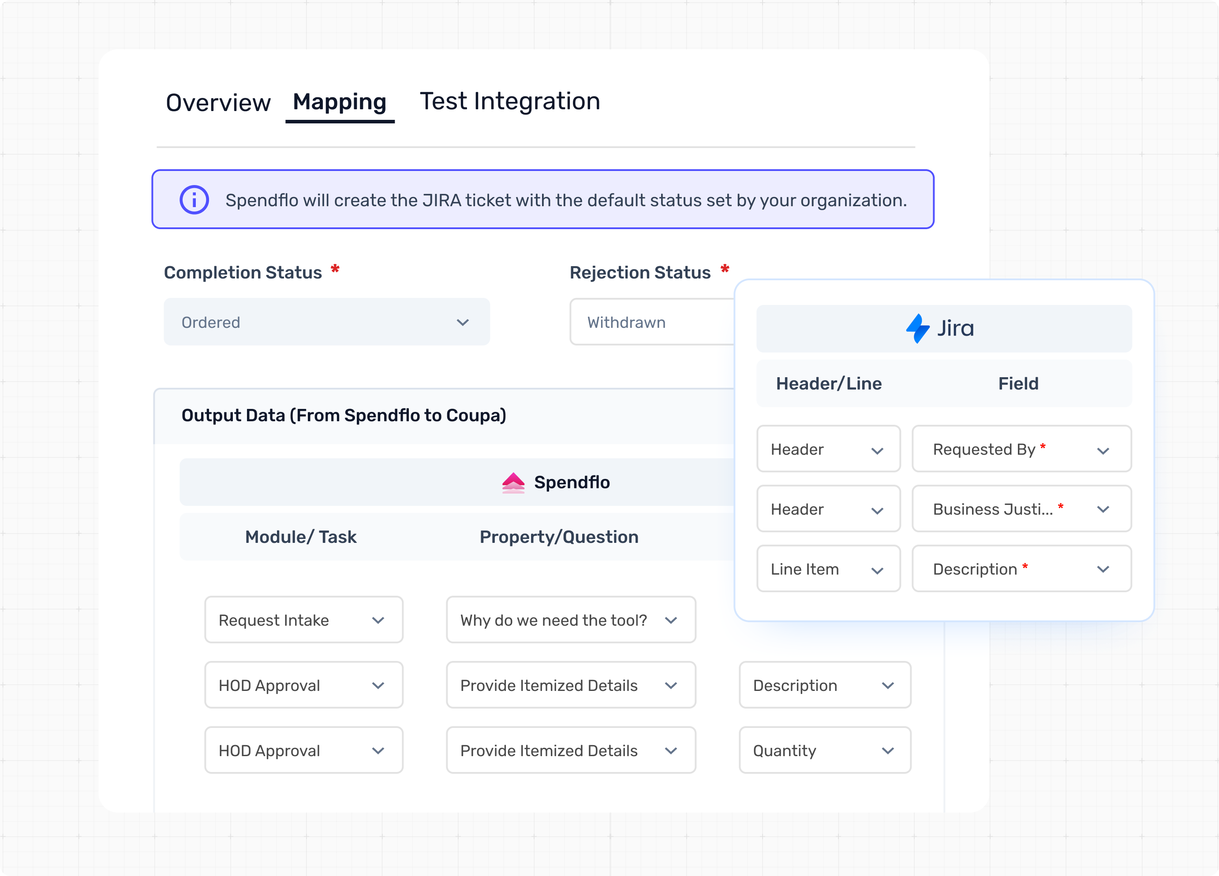Viewport: 1219px width, 876px height.
Task: Click the Output Data section header
Action: pyautogui.click(x=344, y=415)
